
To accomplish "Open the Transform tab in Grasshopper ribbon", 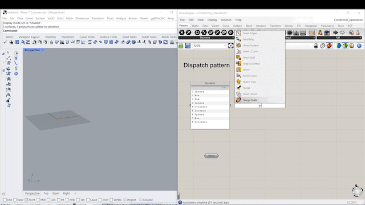I will 275,26.
